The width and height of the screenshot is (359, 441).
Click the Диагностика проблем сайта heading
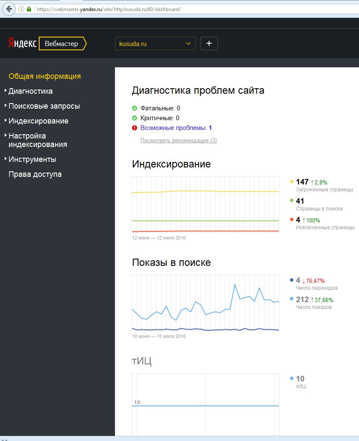pos(198,90)
